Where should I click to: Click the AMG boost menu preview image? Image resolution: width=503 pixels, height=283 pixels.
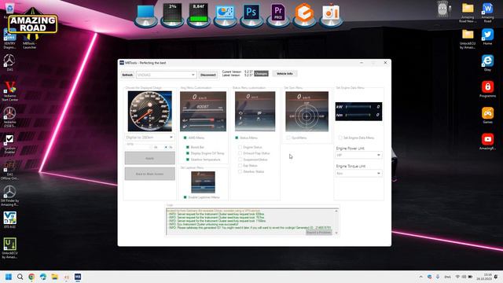tap(203, 111)
